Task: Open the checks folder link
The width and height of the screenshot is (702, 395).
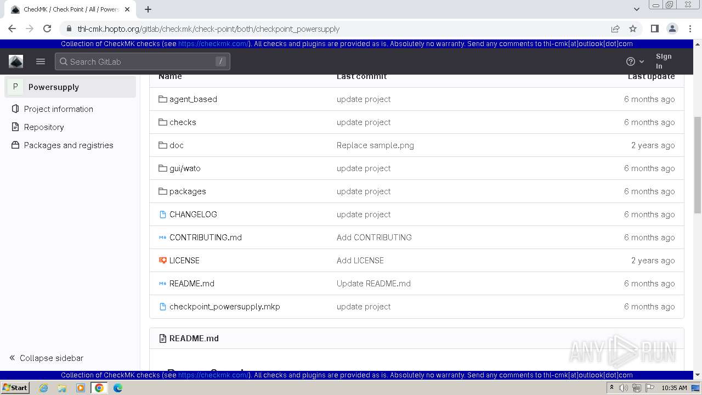Action: tap(183, 122)
